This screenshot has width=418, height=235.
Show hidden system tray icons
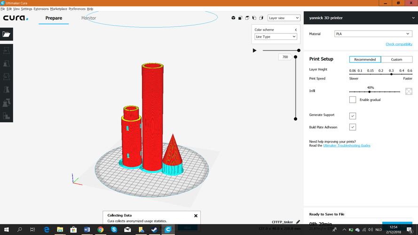[344, 229]
